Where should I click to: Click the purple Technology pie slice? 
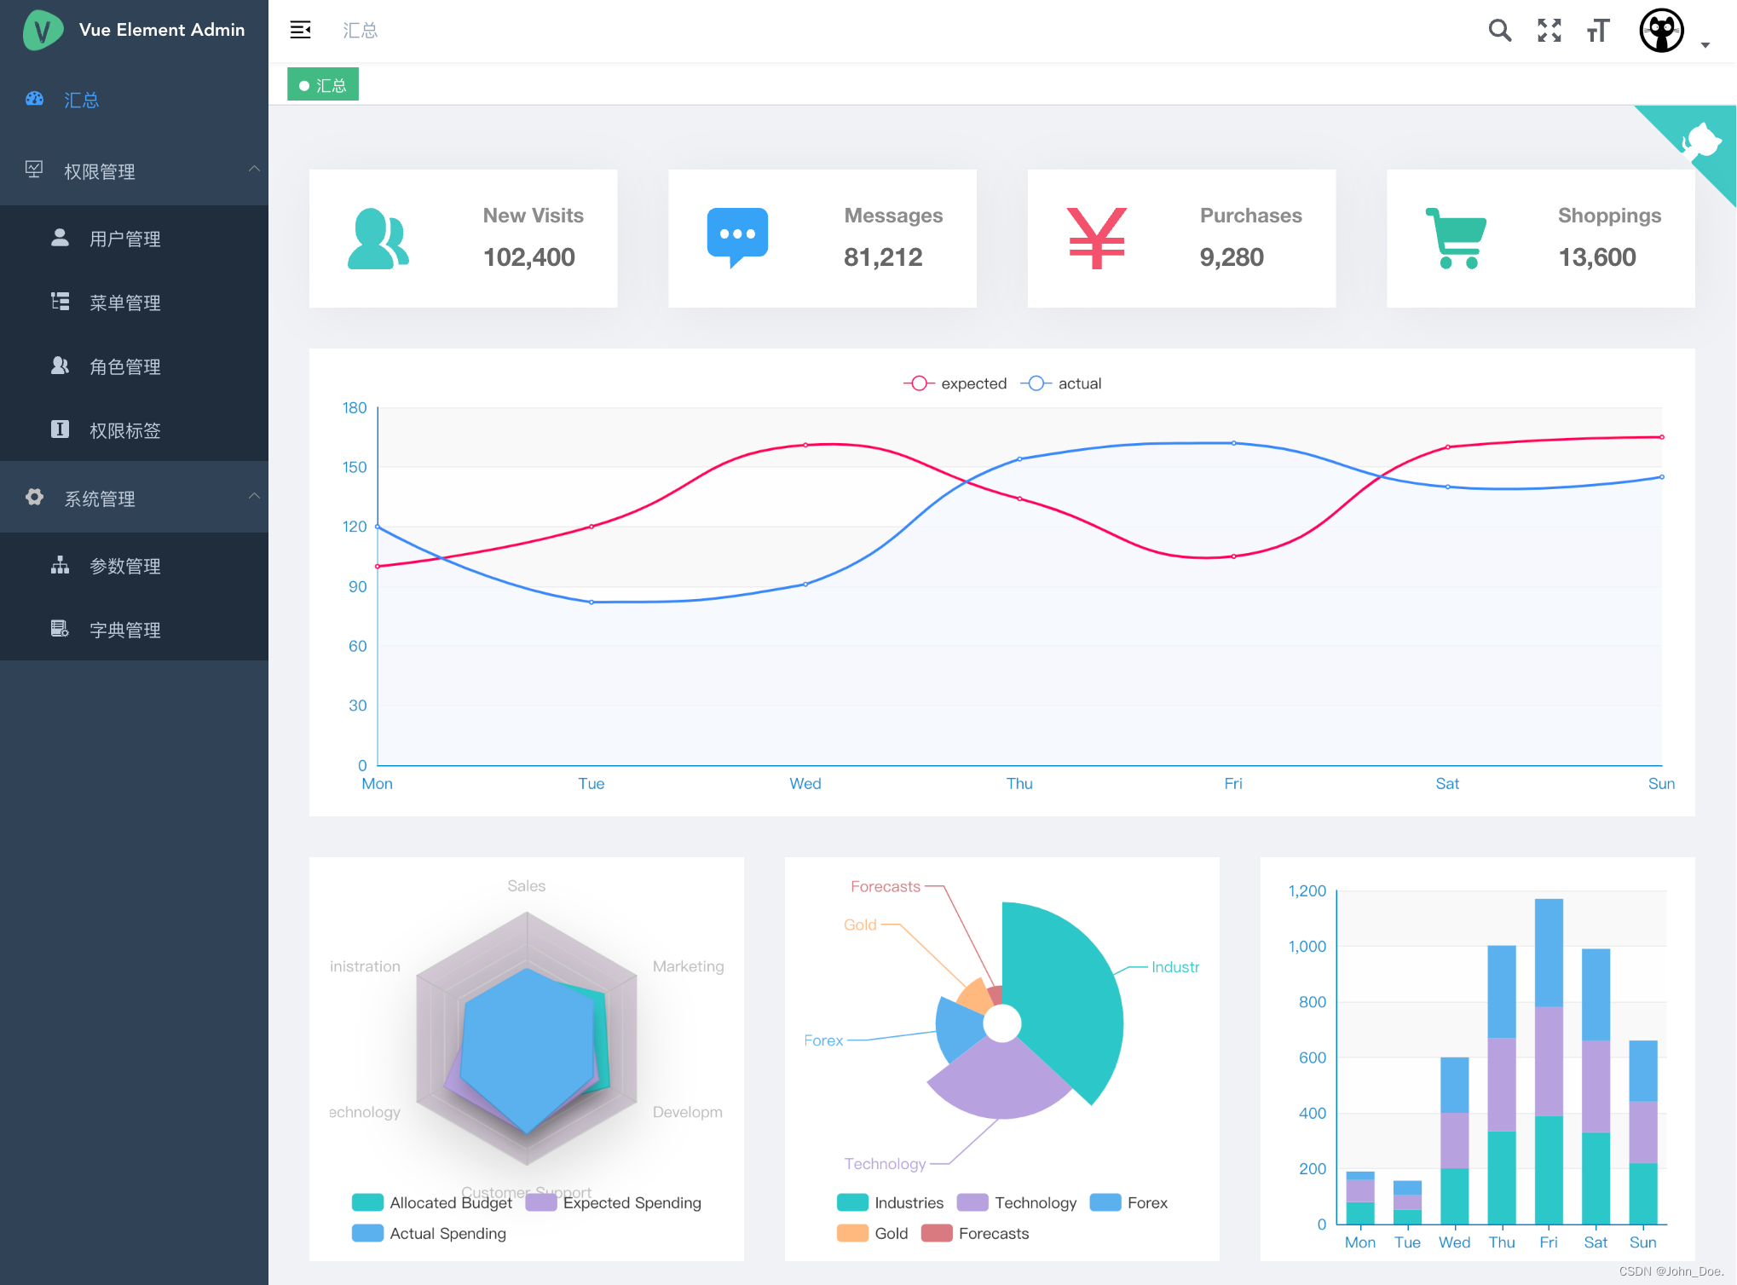pos(1001,1082)
